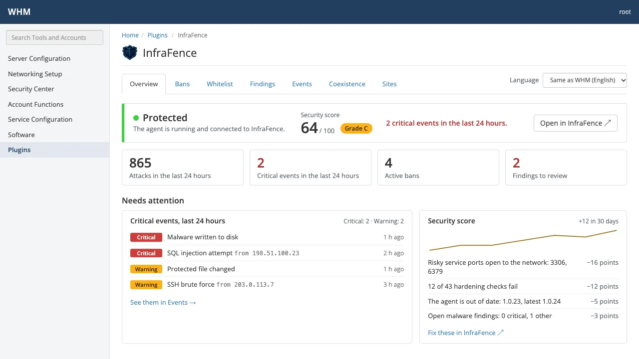The width and height of the screenshot is (639, 359).
Task: Select Plugins in the sidebar
Action: [x=54, y=150]
